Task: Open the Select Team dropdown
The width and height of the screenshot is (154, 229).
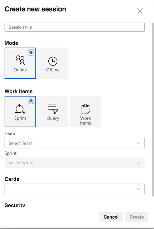Action: pos(74,143)
